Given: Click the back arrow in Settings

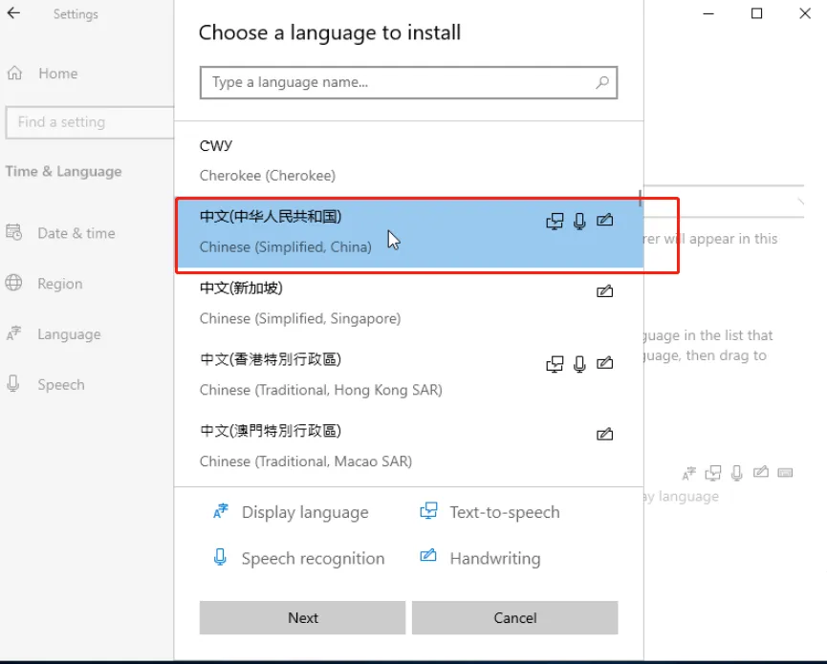Looking at the screenshot, I should [13, 14].
